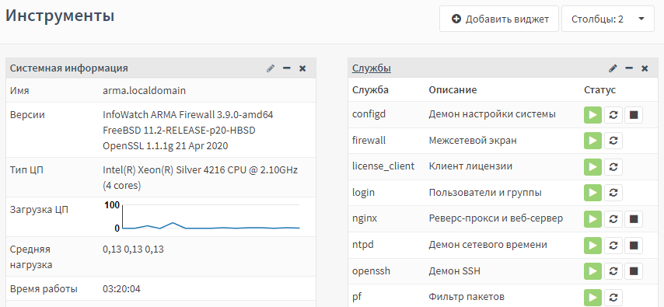Click the Добавить виджет button
Image resolution: width=664 pixels, height=307 pixels.
tap(499, 19)
